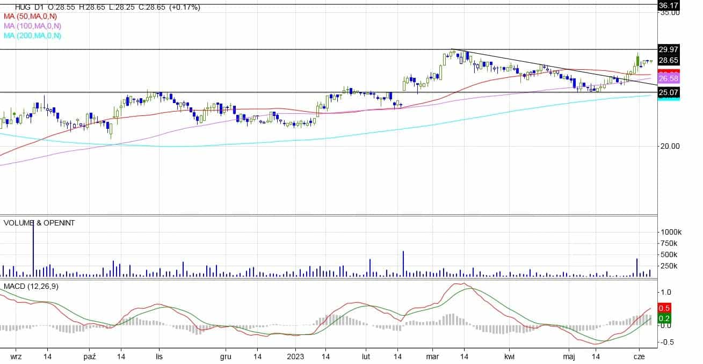Viewport: 703px width, 364px height.
Task: Click the MA (100,MA,0,N) indicator label
Action: (x=32, y=26)
